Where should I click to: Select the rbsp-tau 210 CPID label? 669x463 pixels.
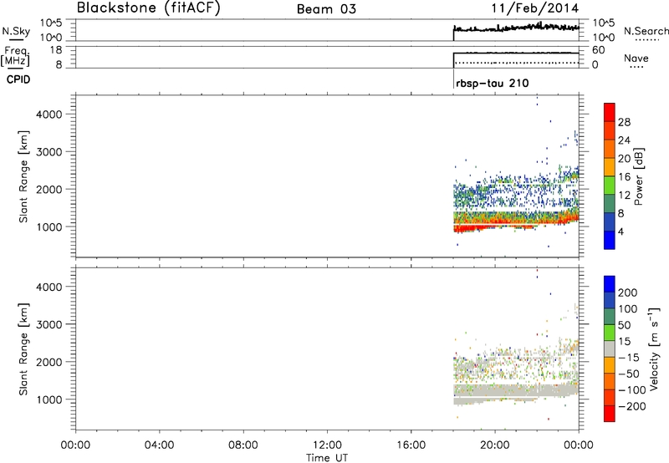(493, 83)
